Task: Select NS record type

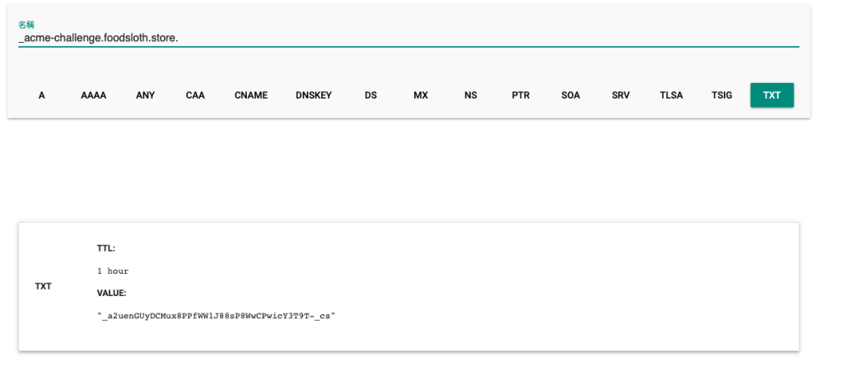Action: coord(471,95)
